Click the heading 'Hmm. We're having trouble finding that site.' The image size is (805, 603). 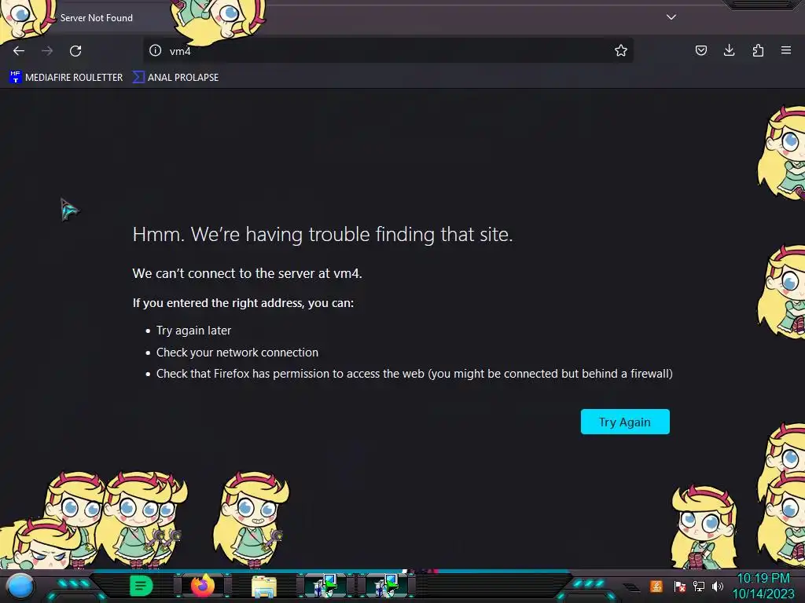[x=322, y=234]
